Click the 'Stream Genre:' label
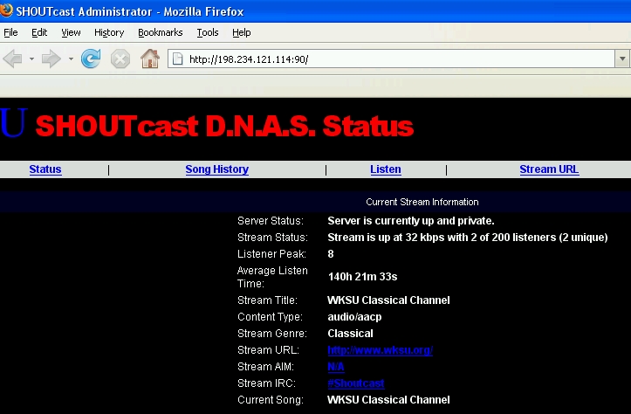Viewport: 631px width, 414px height. [x=272, y=334]
